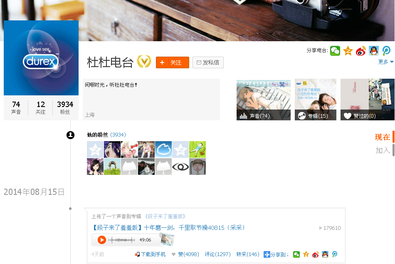The width and height of the screenshot is (395, 264).
Task: Open the sound title 十年磨一剑 link
Action: (168, 228)
